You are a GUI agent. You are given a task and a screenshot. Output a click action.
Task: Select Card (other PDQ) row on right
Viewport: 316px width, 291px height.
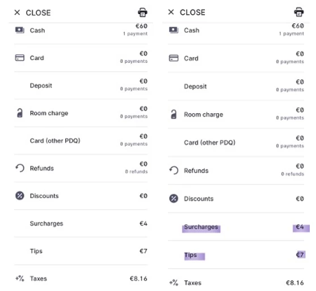coord(236,142)
